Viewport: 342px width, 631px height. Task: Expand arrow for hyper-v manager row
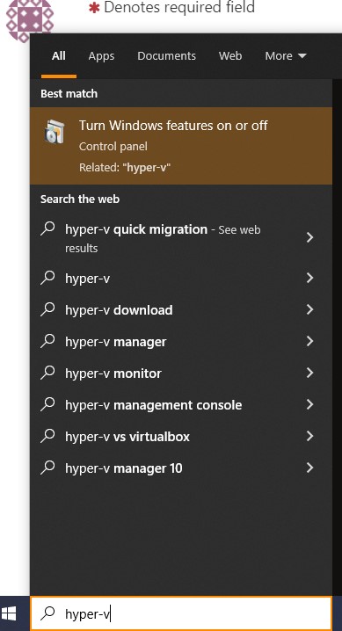click(309, 341)
